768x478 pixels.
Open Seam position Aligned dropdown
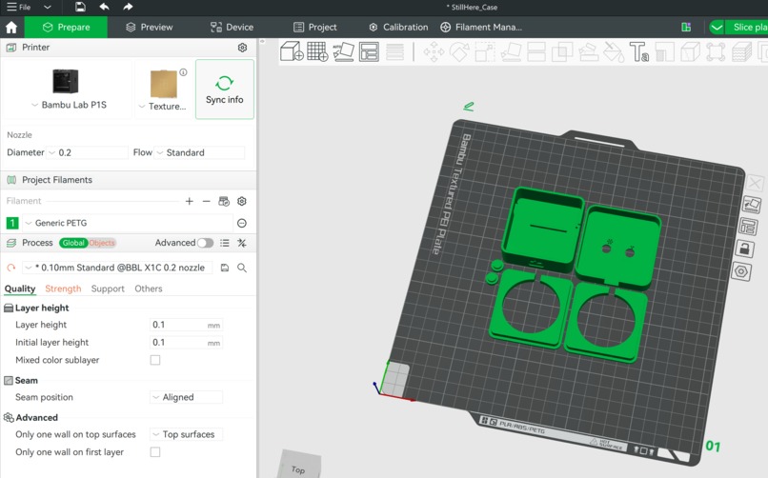[186, 397]
